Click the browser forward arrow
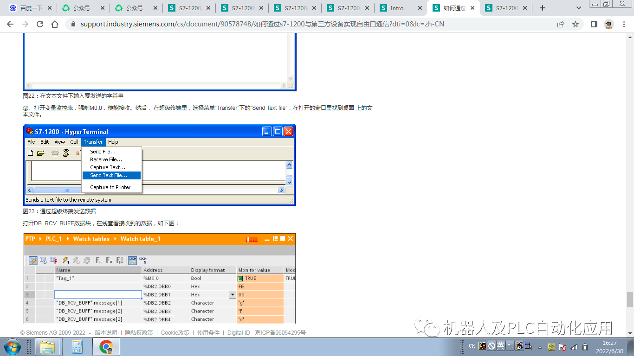 pyautogui.click(x=25, y=24)
